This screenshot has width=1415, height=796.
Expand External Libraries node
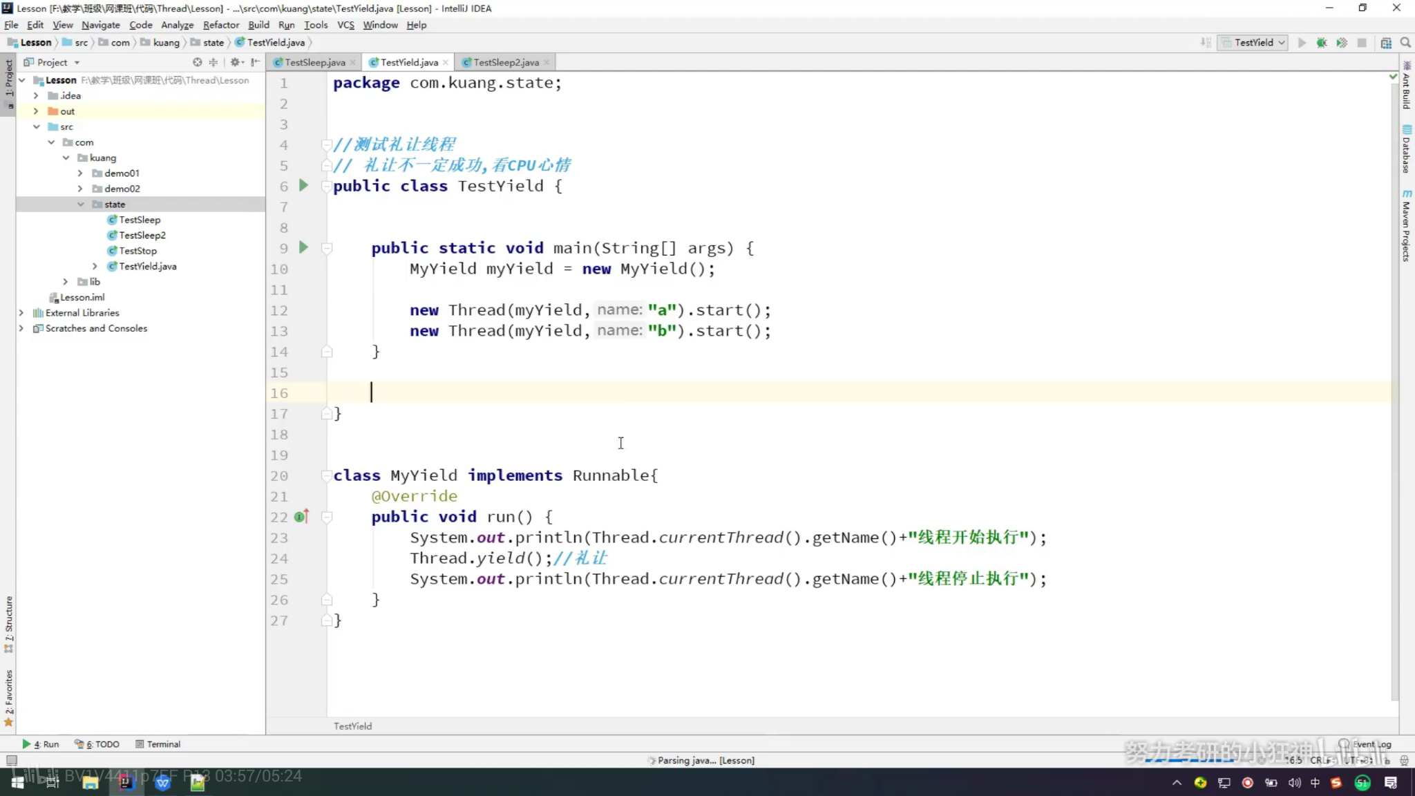[21, 313]
